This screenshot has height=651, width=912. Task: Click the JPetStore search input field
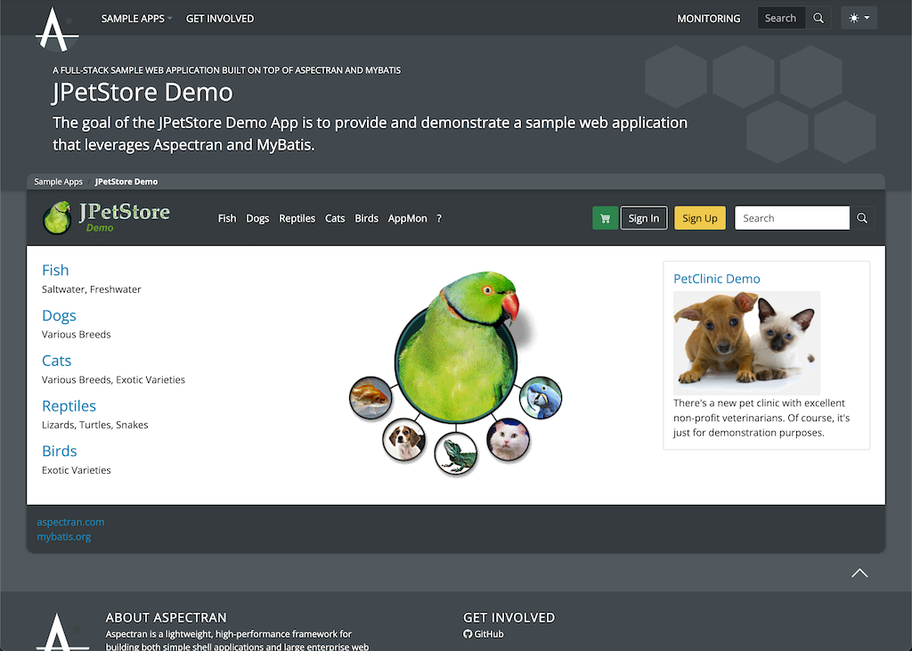coord(792,218)
